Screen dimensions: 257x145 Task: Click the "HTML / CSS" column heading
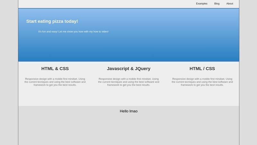(202, 69)
